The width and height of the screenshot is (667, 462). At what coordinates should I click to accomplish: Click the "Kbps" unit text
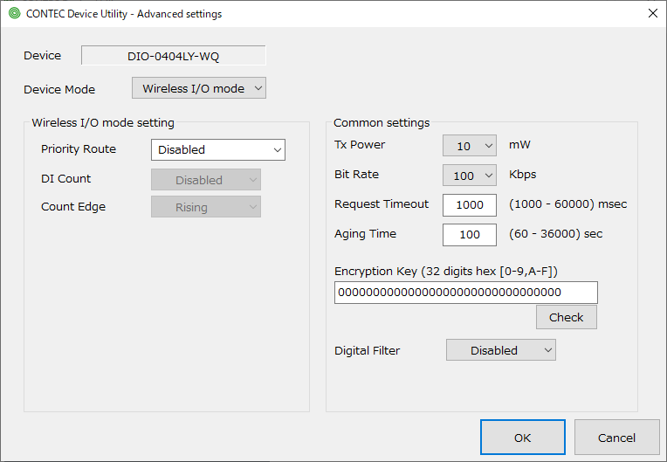[x=522, y=175]
